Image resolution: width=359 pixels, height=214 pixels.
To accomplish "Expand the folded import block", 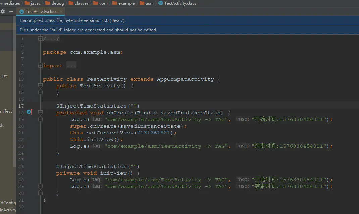I will pos(40,66).
